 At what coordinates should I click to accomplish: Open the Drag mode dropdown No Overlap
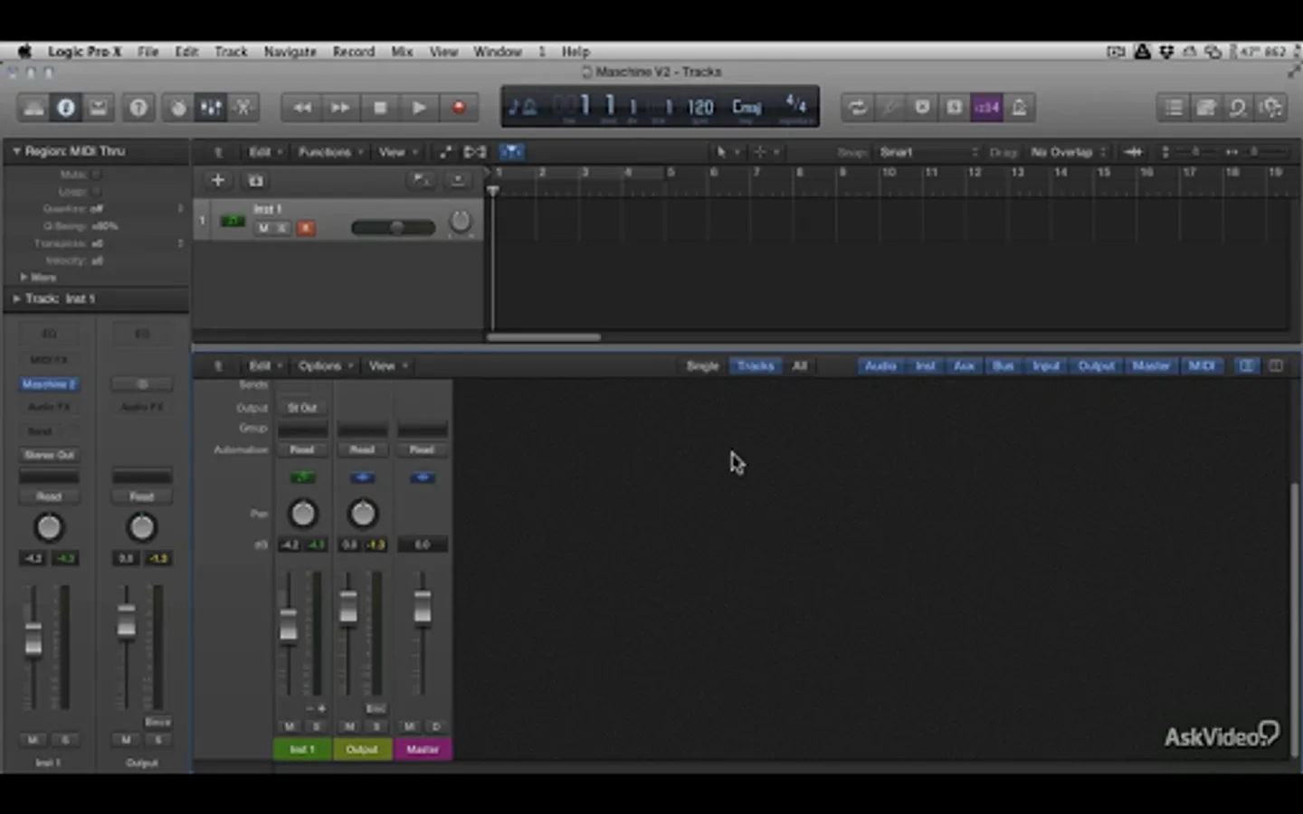coord(1068,152)
